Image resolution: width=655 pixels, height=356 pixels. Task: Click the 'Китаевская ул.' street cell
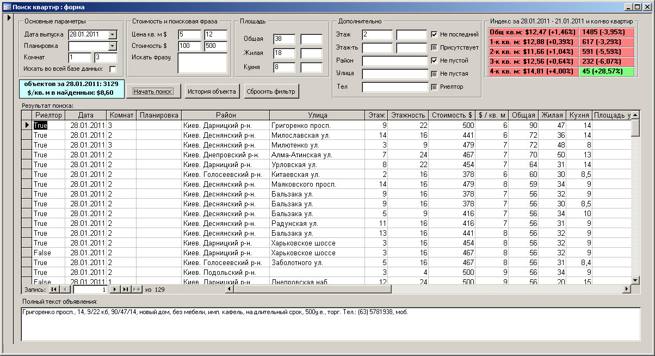coord(317,174)
